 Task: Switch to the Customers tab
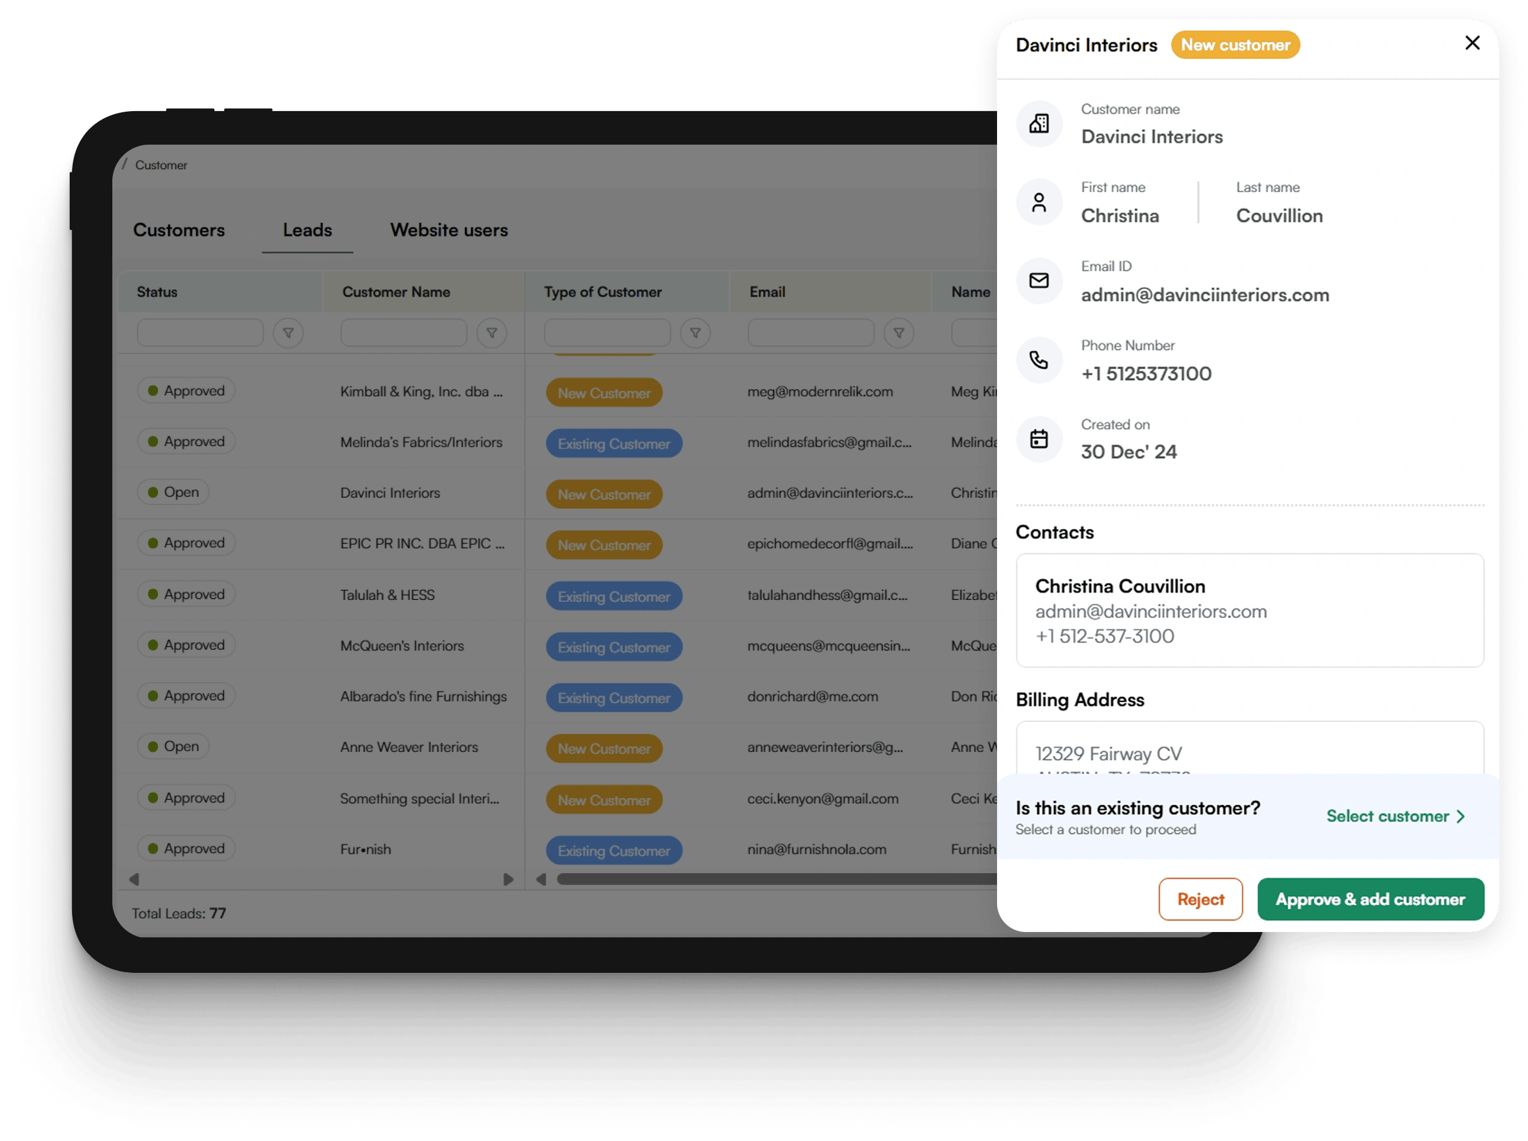pyautogui.click(x=179, y=230)
